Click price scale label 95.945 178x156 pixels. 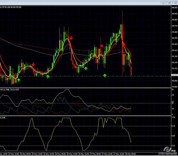point(175,14)
